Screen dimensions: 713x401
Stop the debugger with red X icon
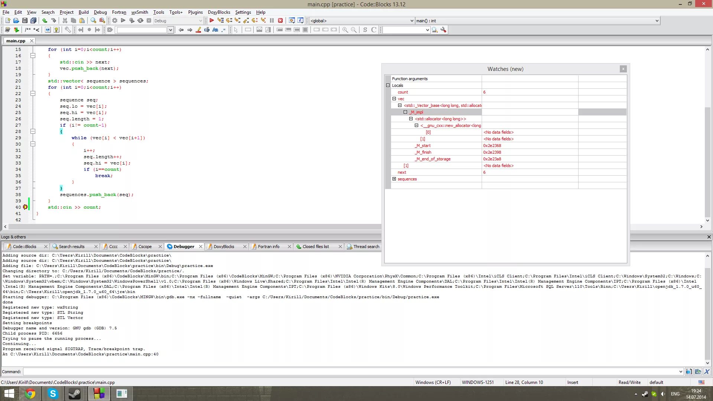click(280, 21)
